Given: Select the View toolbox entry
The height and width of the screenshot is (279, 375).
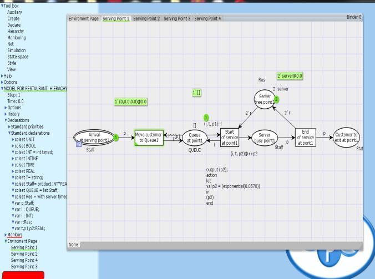Looking at the screenshot, I should tap(11, 69).
